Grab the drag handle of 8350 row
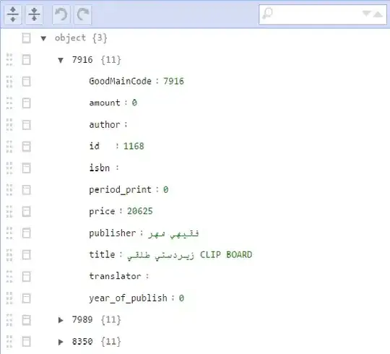Screen dimensions: 390x354 click(9, 342)
